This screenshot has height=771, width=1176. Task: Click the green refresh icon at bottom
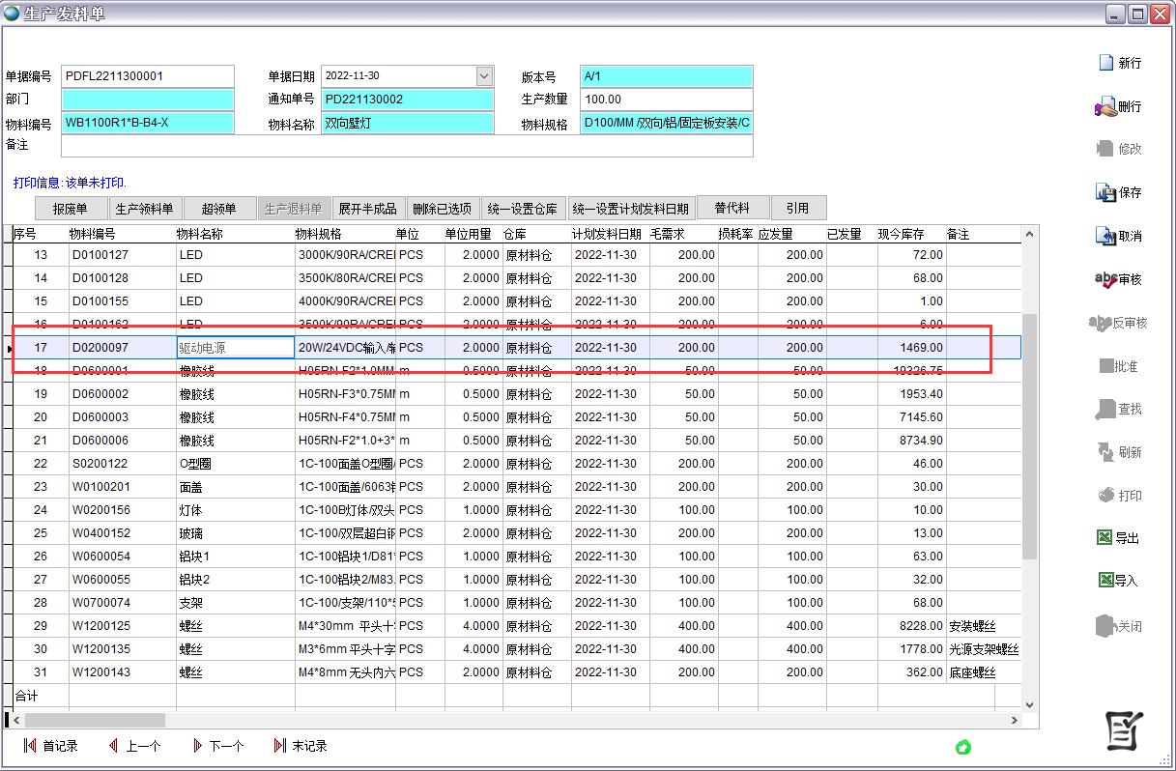(x=962, y=747)
